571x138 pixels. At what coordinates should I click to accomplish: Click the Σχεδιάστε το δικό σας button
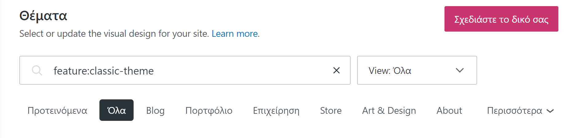[x=501, y=19]
